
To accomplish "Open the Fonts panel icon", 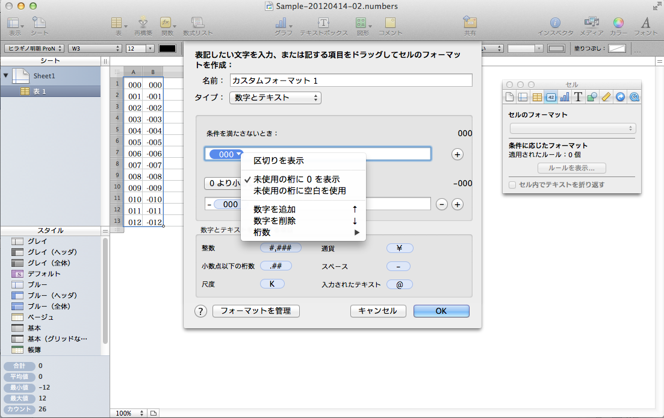I will [x=646, y=23].
